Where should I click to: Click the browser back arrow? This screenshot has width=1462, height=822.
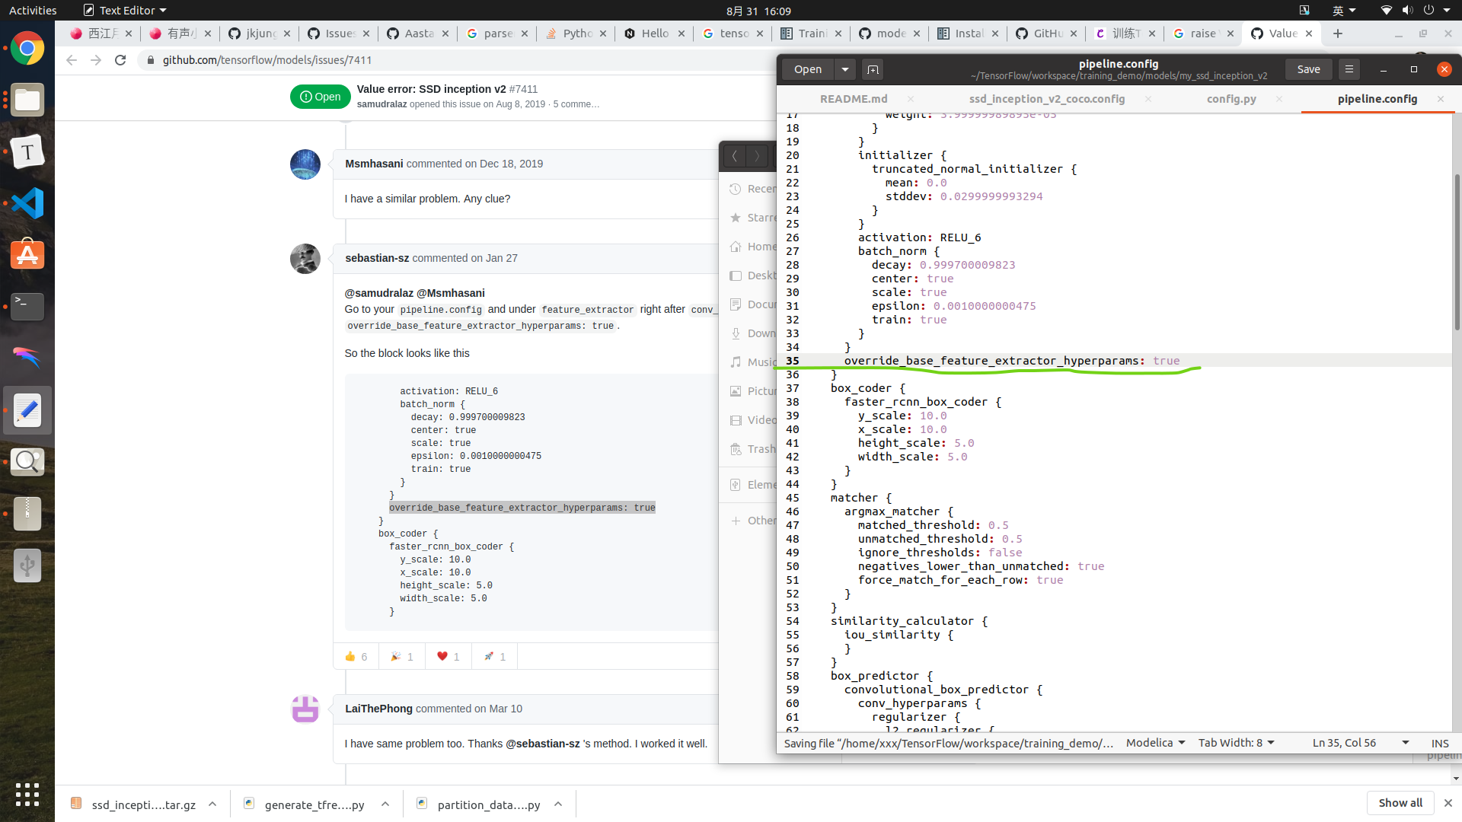(71, 60)
